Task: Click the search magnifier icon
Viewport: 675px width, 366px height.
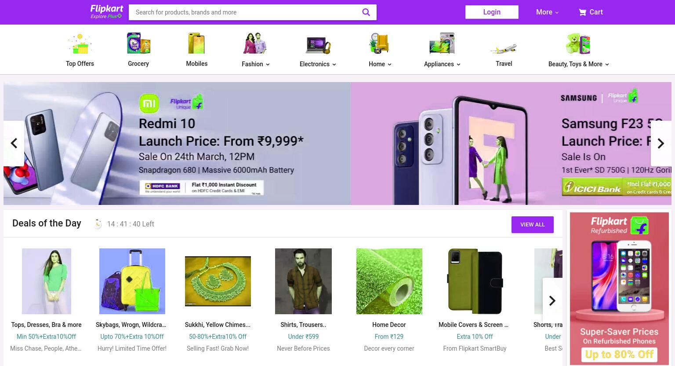Action: click(x=366, y=12)
